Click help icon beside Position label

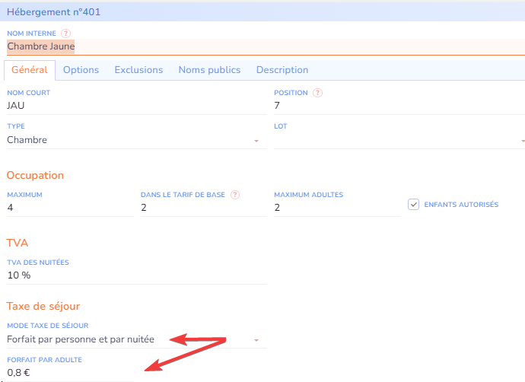[x=317, y=93]
